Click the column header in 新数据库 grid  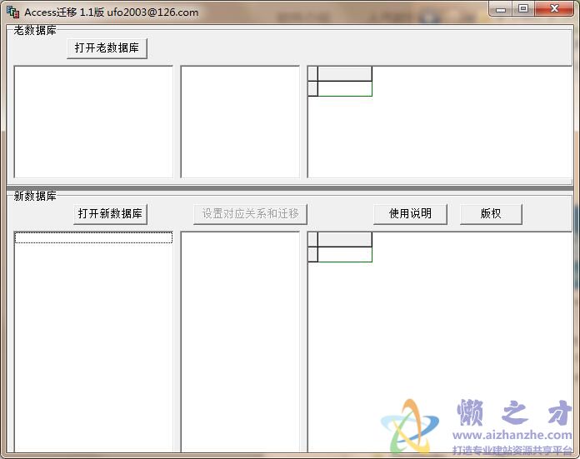click(x=345, y=239)
